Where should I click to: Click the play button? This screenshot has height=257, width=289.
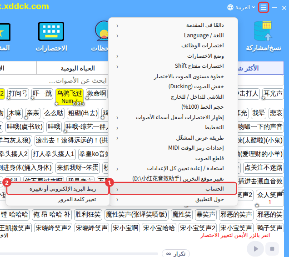[255, 249]
